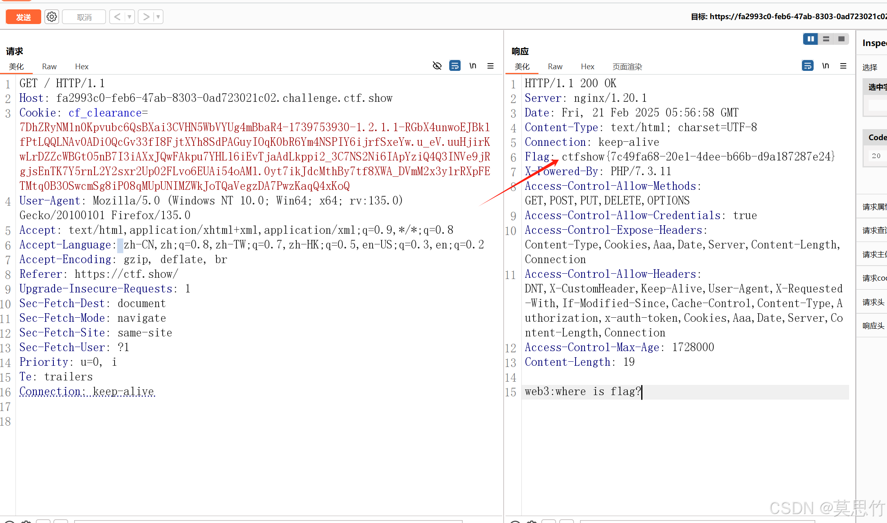Select top-bottom split layout icon

click(x=826, y=39)
